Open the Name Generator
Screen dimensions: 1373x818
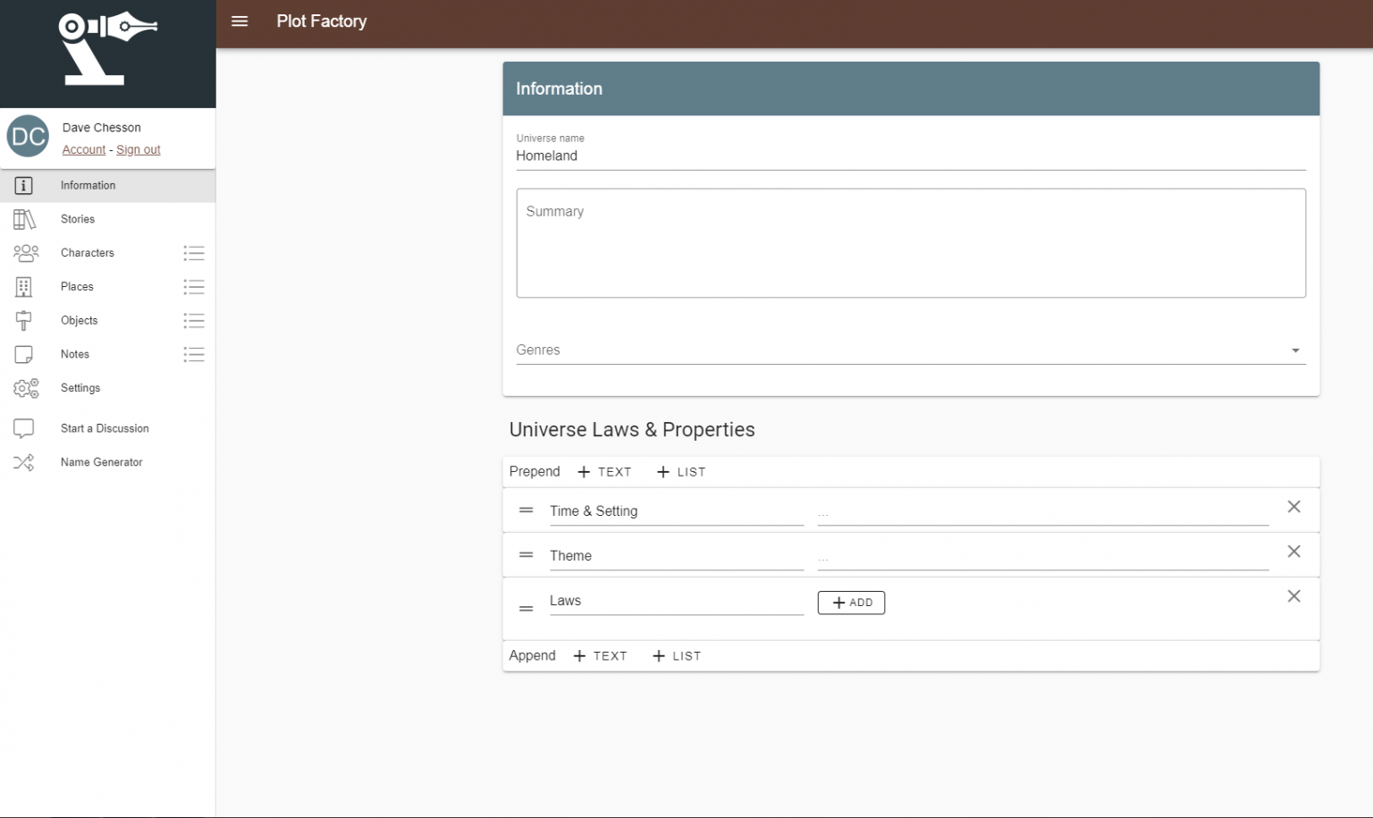click(101, 462)
